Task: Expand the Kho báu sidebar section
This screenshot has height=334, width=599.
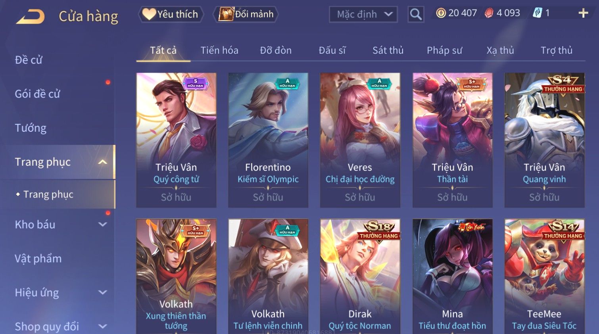Action: (103, 225)
